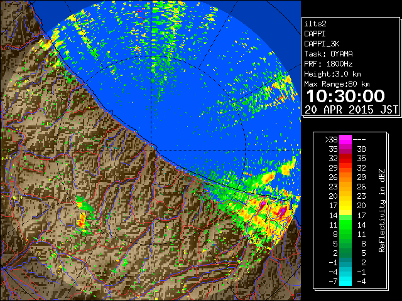Click the 'Task: OYAMA' line

click(x=329, y=54)
